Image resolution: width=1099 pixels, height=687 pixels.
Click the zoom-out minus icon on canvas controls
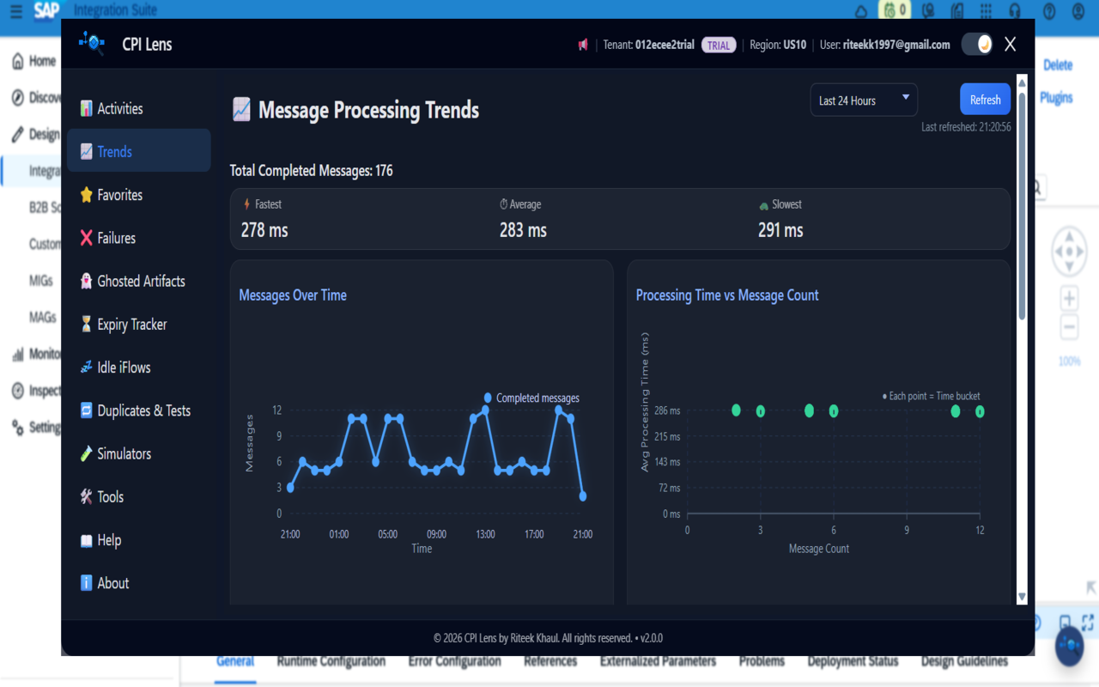1068,327
